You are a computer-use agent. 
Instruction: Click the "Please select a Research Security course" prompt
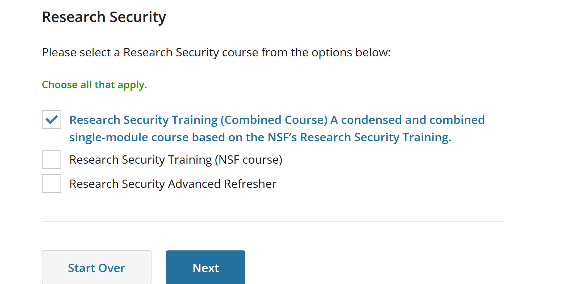[x=216, y=52]
